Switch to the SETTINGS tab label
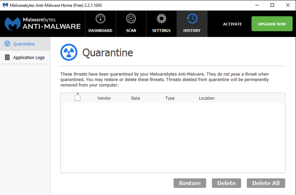Screen dimensions: 296x195 tap(162, 31)
